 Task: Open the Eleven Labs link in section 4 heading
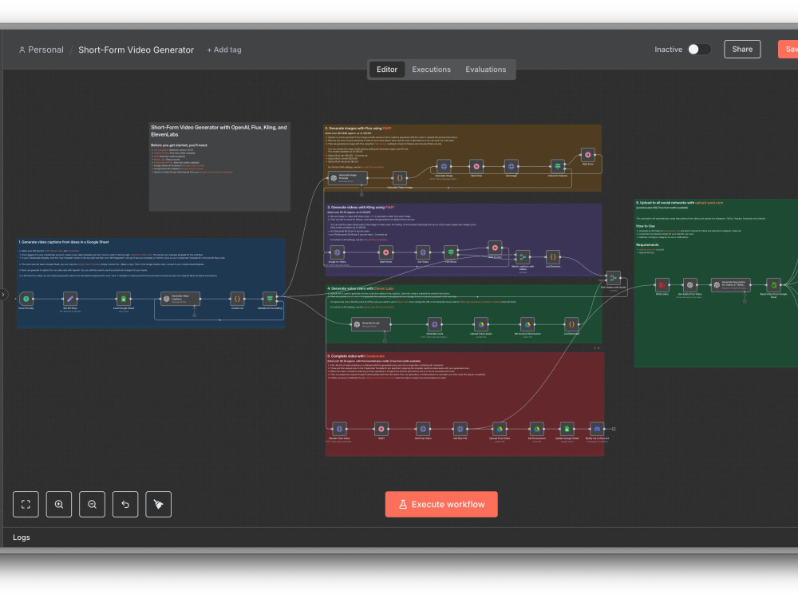pos(384,288)
